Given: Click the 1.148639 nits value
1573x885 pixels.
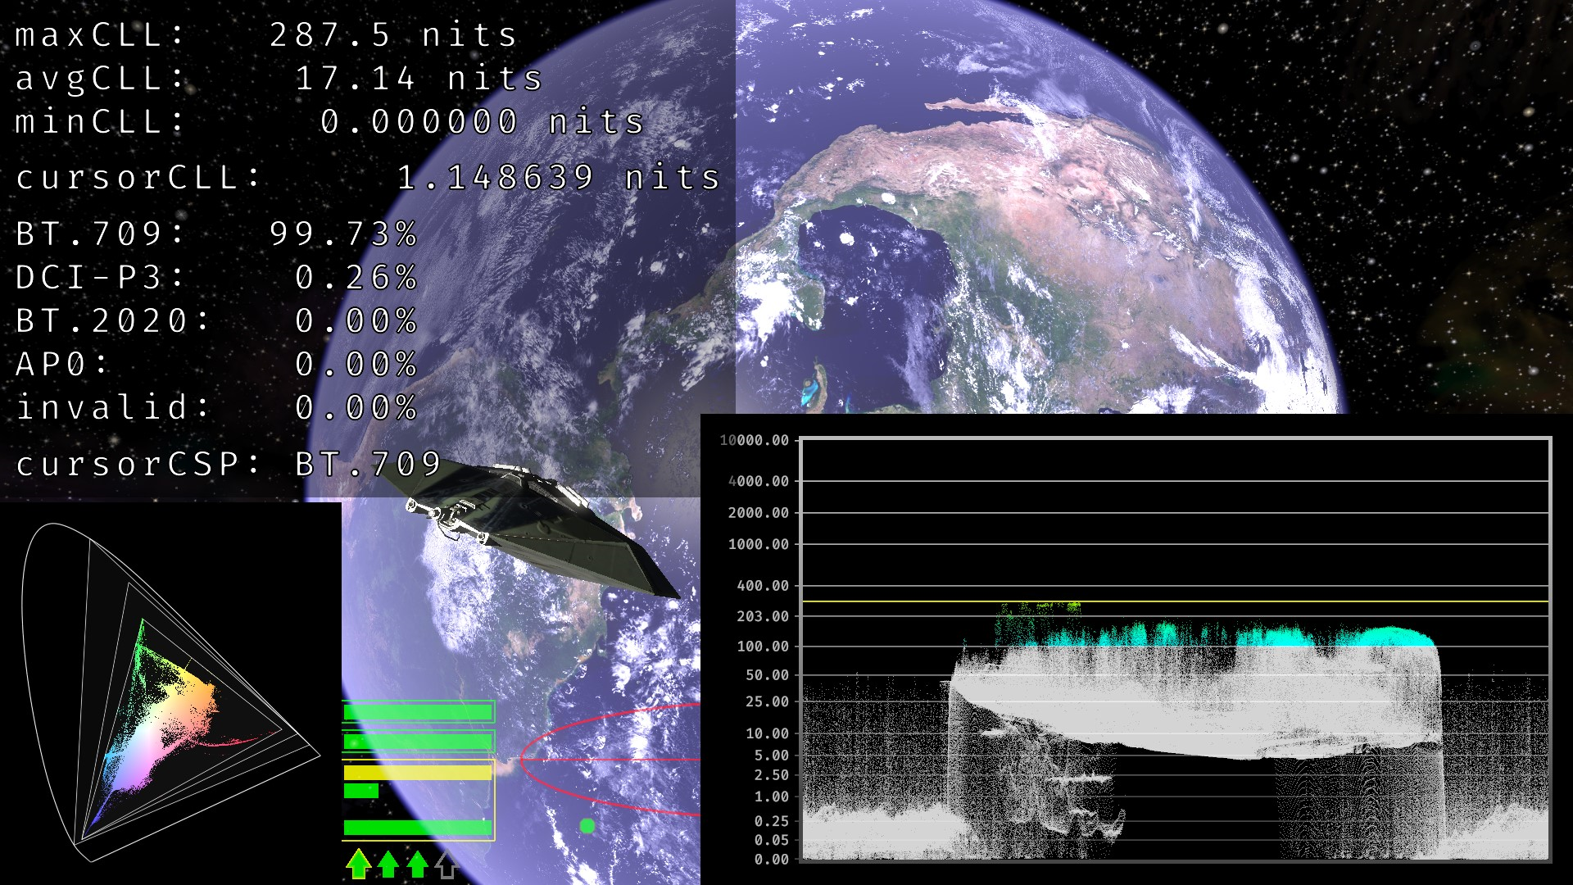Looking at the screenshot, I should tap(559, 178).
